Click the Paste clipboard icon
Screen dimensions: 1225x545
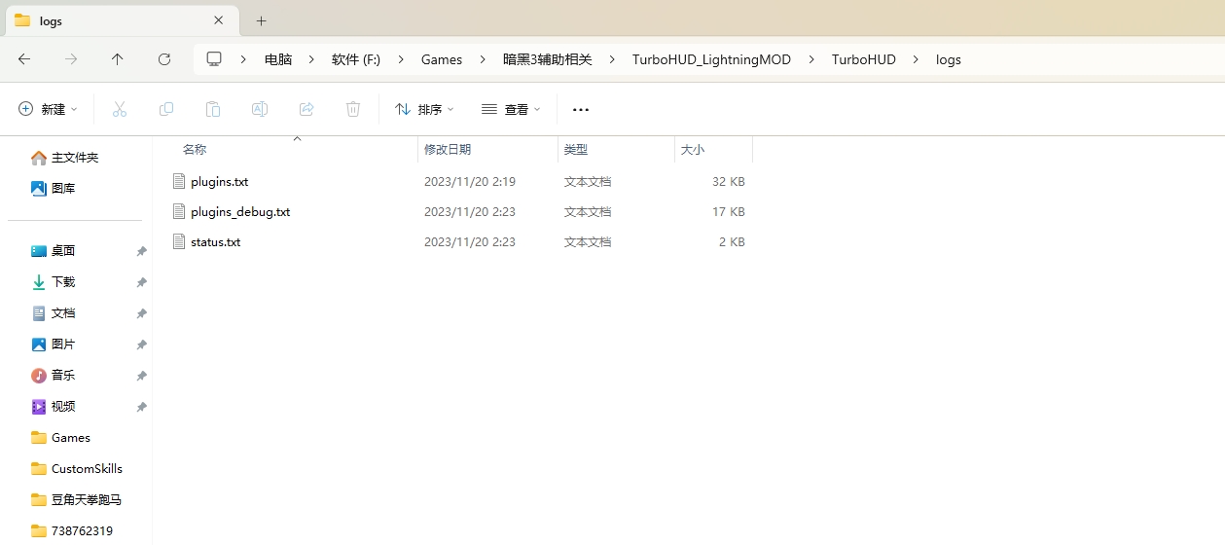pyautogui.click(x=213, y=109)
